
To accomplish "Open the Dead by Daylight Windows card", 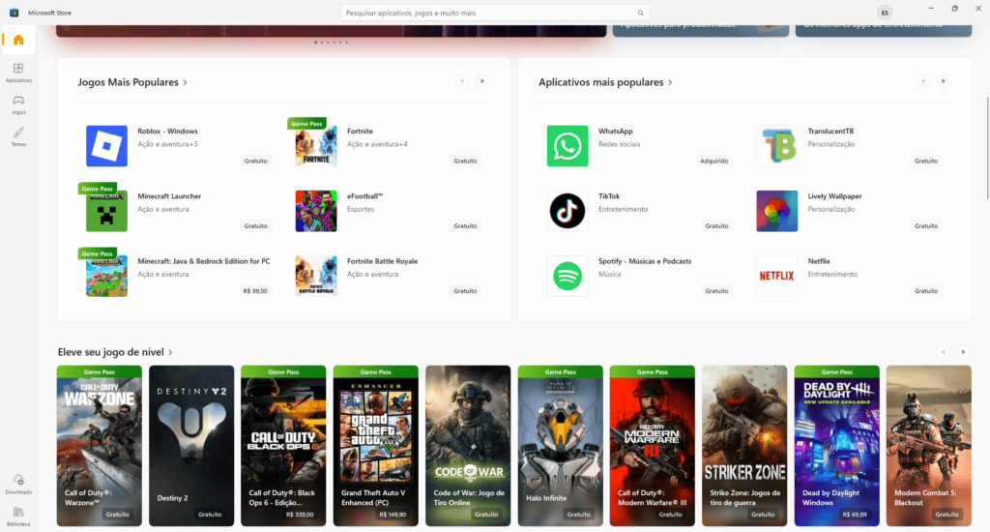I will (836, 446).
